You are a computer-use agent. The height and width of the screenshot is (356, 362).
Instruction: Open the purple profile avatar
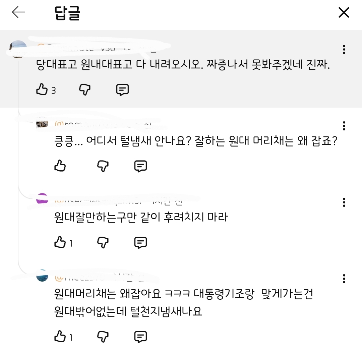click(42, 198)
